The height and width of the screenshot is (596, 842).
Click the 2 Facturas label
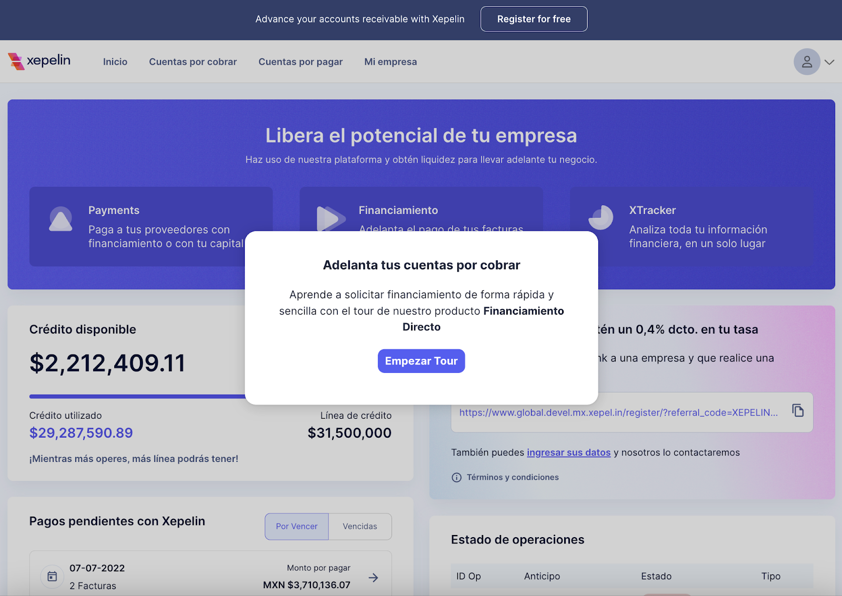[93, 586]
